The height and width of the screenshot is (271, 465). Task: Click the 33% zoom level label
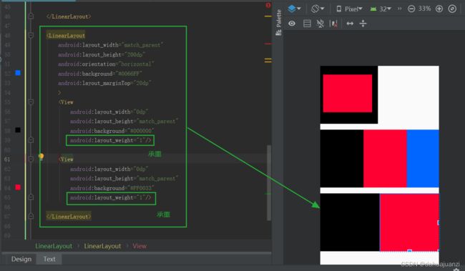[424, 9]
